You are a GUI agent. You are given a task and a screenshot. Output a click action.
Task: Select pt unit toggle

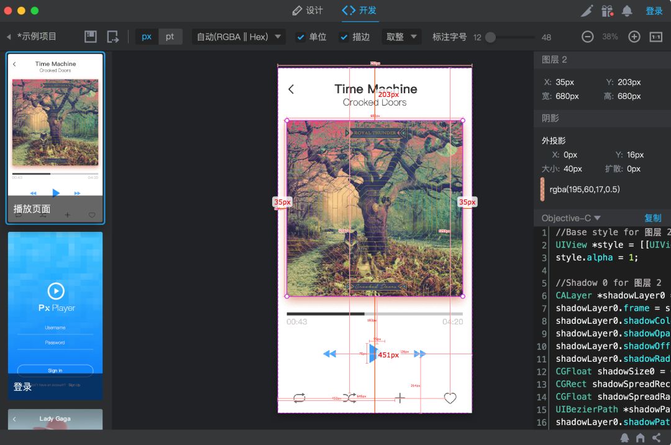point(170,37)
